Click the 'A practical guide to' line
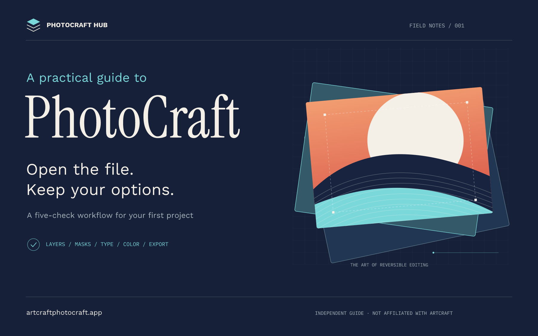538x336 pixels. tap(87, 78)
